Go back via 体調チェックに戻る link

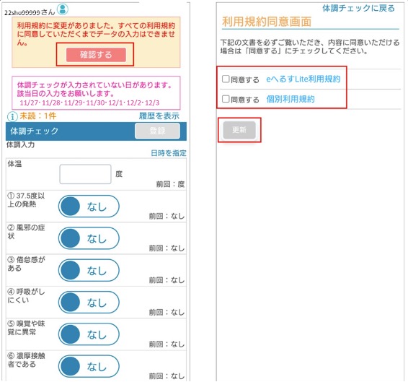tap(358, 8)
